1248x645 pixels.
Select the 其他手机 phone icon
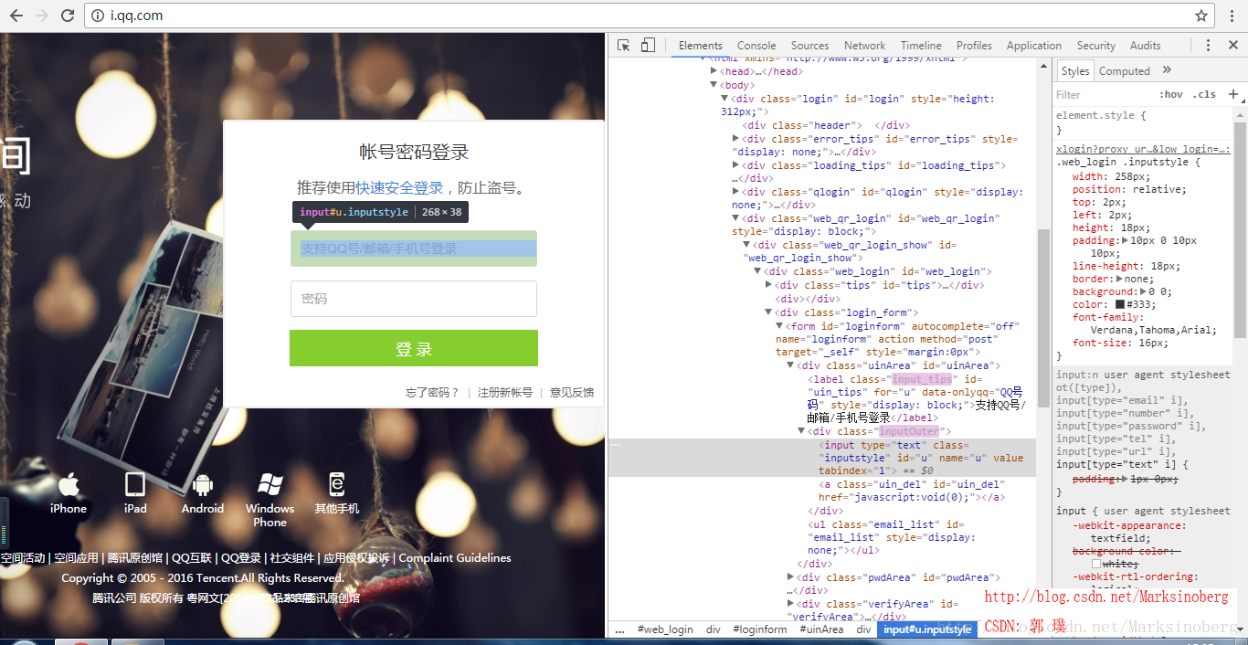[336, 484]
